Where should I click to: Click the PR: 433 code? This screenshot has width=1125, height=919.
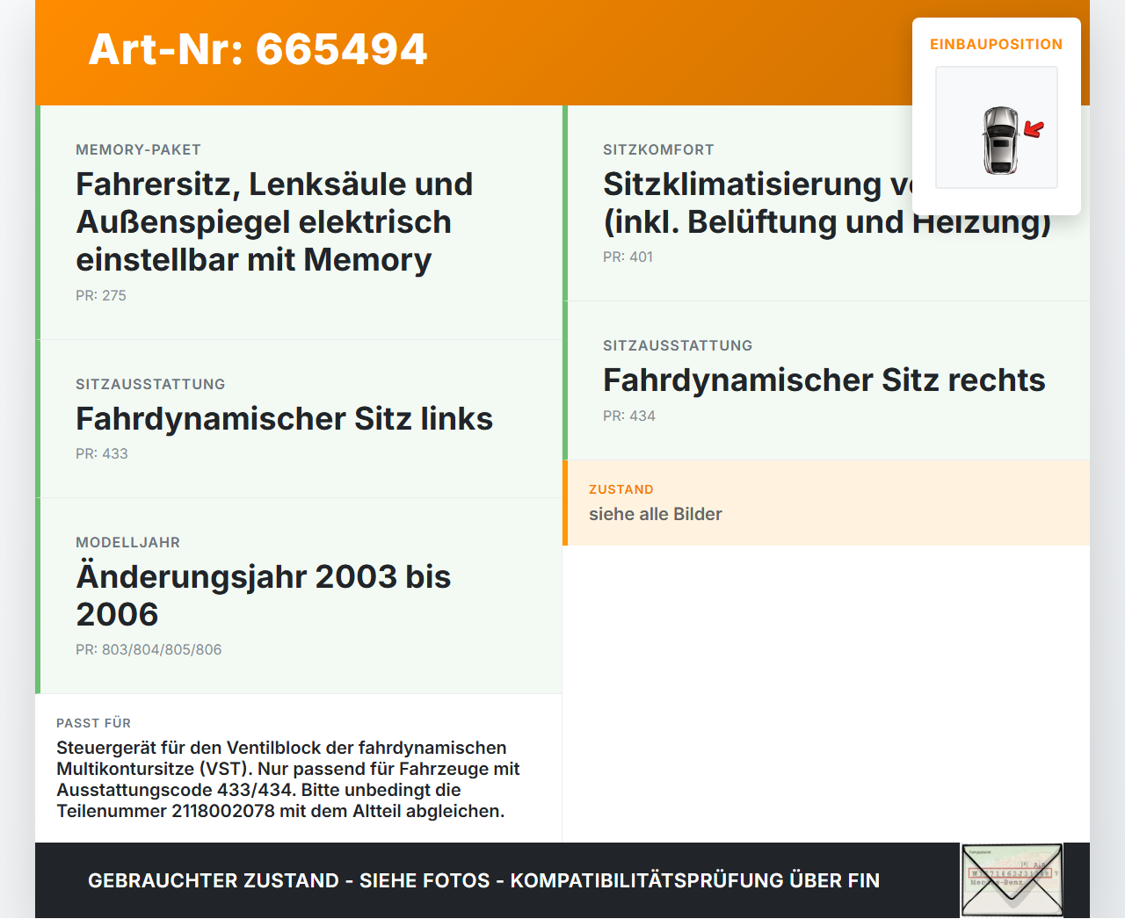pos(102,454)
